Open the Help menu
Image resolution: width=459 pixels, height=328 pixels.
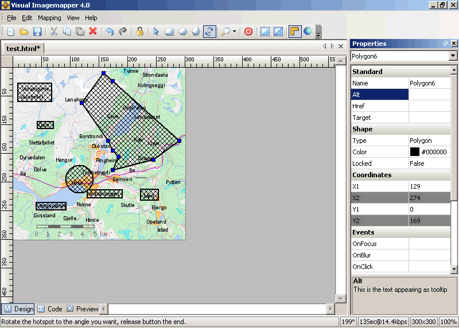click(x=91, y=18)
